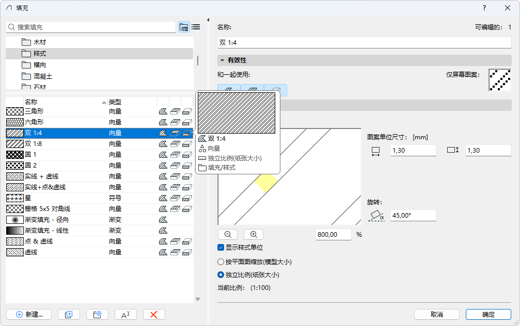Click the 搜索填充 search field

[90, 27]
